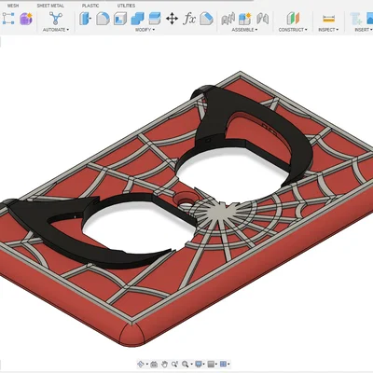Select the Press Pull tool
The image size is (373, 373).
coord(85,19)
